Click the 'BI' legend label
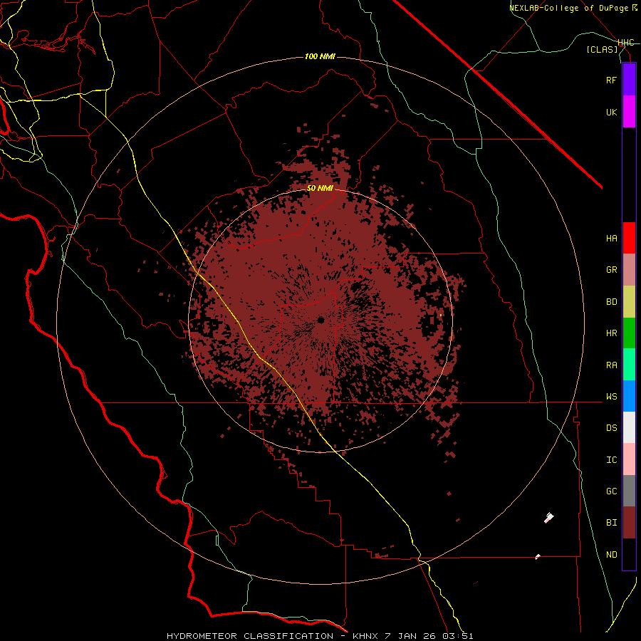Screen dimensions: 641x641 [611, 523]
